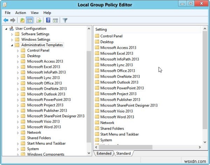This screenshot has width=210, height=165.
Task: Click Setting list vertical scroll up arrow
Action: click(x=205, y=29)
